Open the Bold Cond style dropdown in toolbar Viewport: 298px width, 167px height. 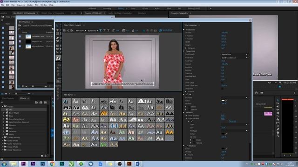pos(93,31)
